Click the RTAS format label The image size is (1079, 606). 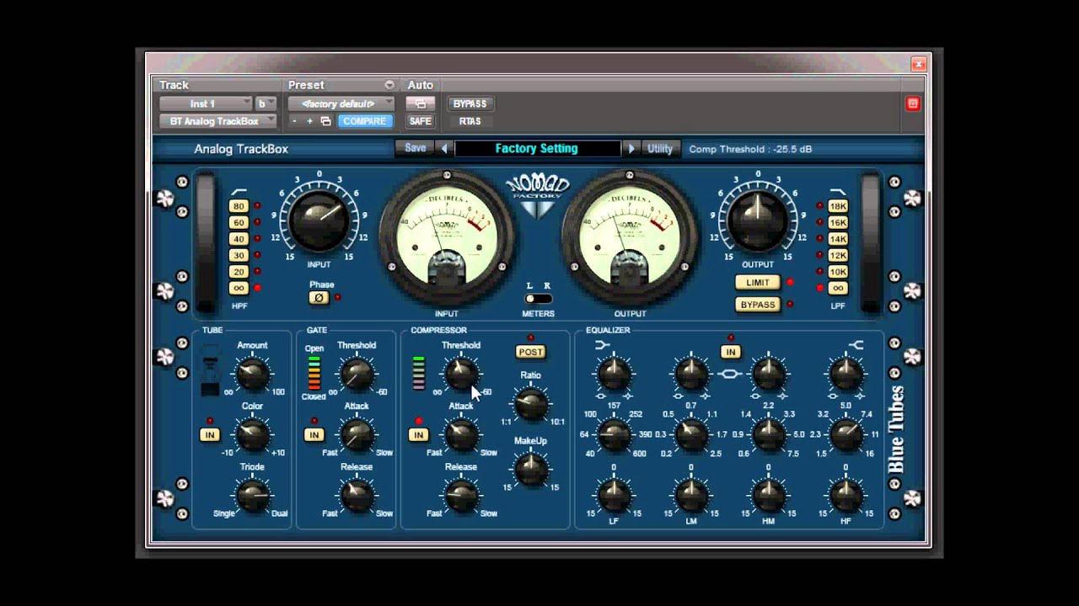point(470,121)
